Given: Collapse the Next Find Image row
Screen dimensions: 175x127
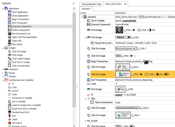Looking at the screenshot, I should point(86,38).
